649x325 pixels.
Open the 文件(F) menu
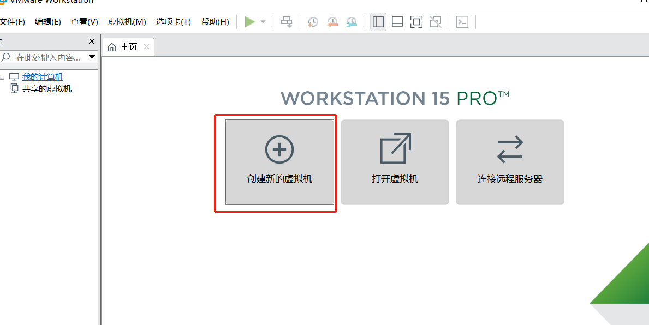(x=12, y=22)
